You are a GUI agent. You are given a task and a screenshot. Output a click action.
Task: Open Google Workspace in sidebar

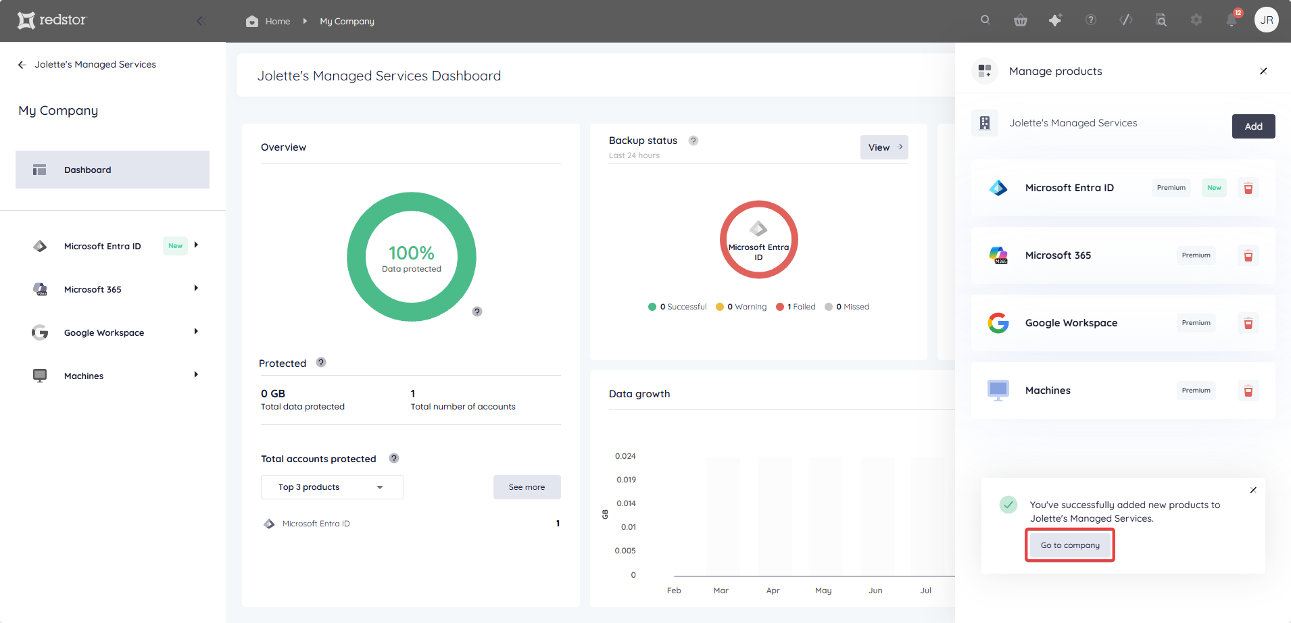[104, 332]
